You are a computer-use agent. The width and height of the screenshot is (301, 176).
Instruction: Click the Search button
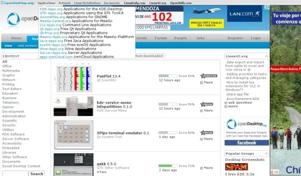click(37, 174)
